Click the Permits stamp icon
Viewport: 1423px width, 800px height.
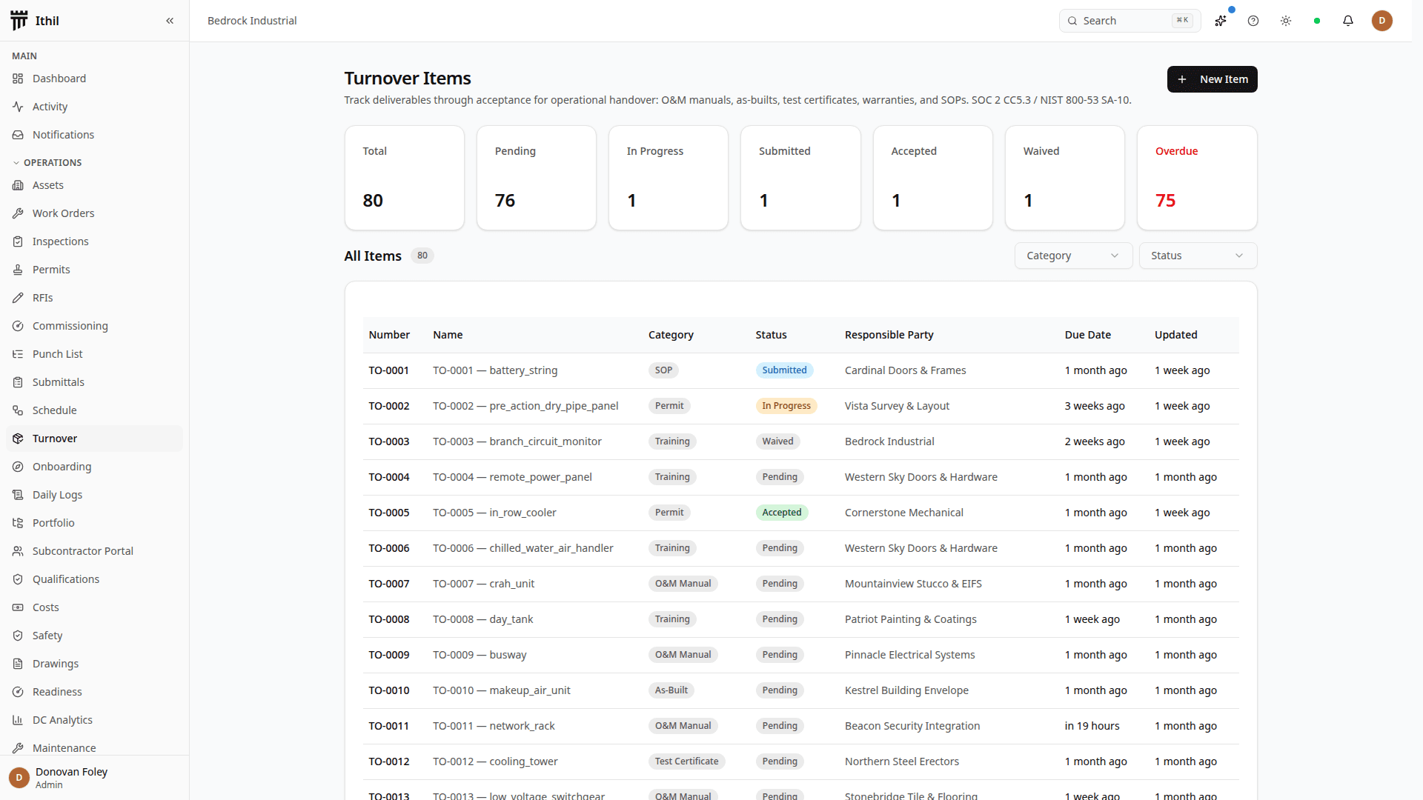[18, 270]
